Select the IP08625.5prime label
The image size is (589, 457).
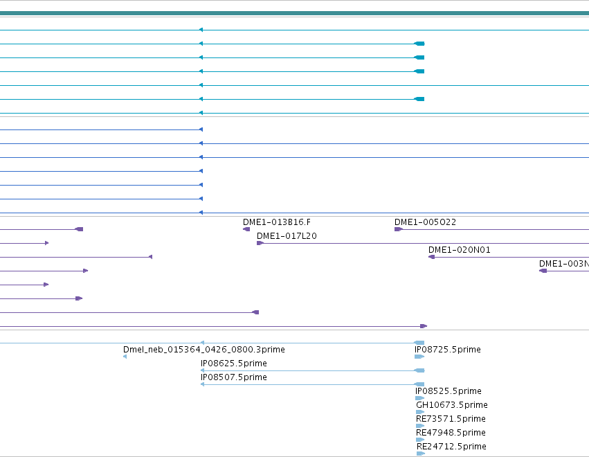(x=234, y=364)
